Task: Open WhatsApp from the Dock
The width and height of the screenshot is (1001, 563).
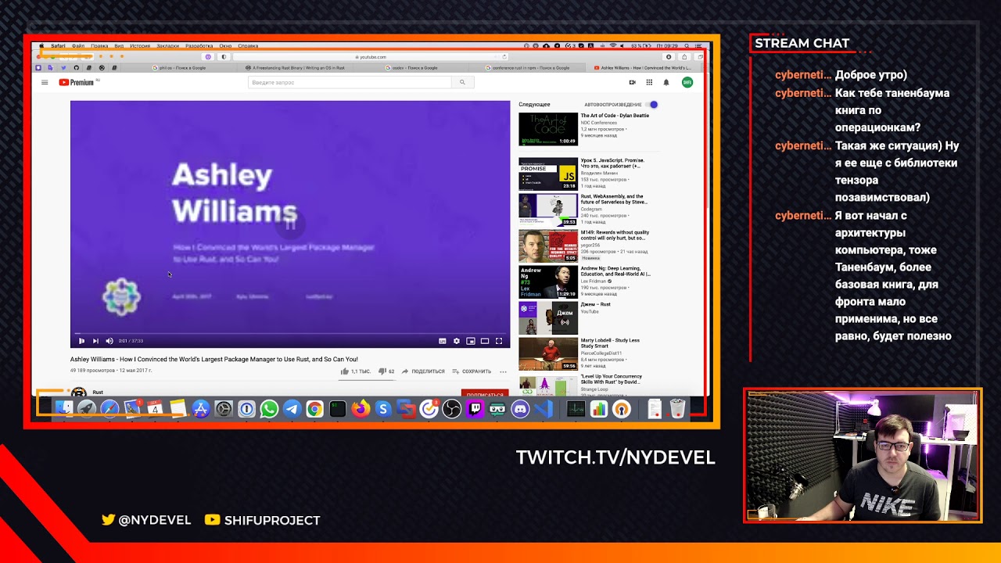Action: click(x=269, y=408)
